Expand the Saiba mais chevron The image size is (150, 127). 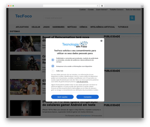pos(53,71)
